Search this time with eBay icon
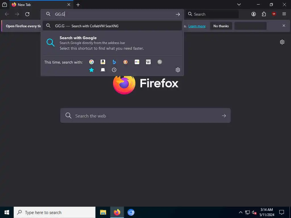Viewport: 291px width, 218px height. coord(137,62)
